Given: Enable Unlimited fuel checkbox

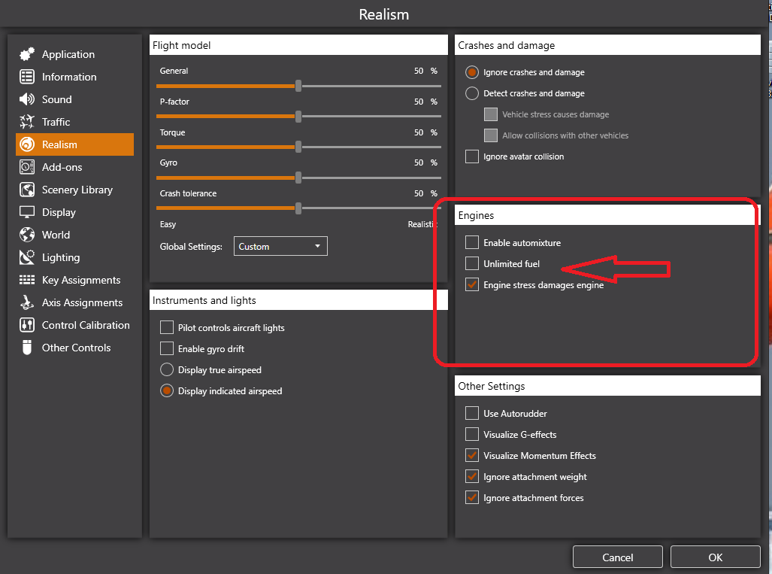Looking at the screenshot, I should tap(471, 263).
